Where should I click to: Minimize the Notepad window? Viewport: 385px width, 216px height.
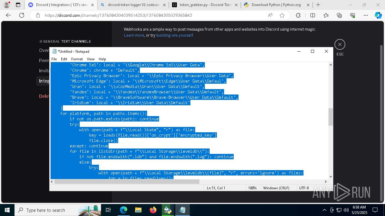(299, 51)
